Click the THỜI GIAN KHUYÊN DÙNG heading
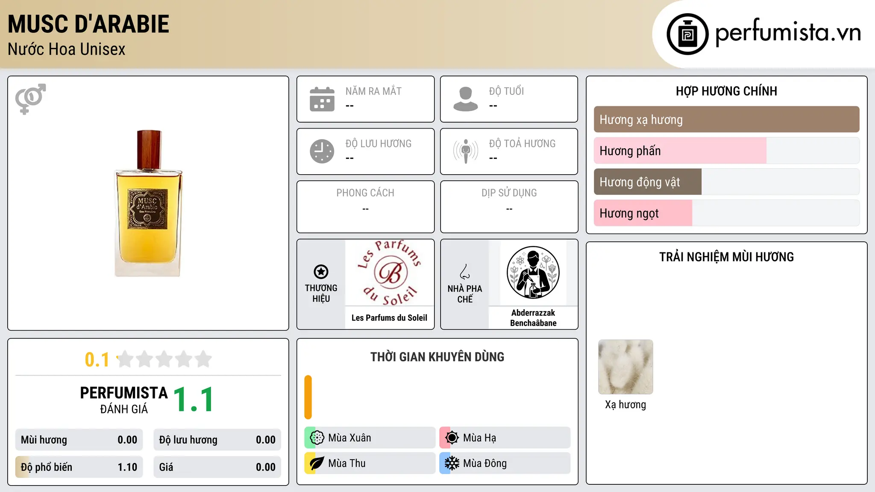This screenshot has width=875, height=492. pyautogui.click(x=437, y=357)
